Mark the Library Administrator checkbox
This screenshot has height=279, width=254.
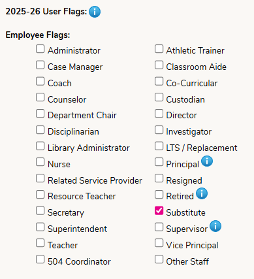(40, 146)
